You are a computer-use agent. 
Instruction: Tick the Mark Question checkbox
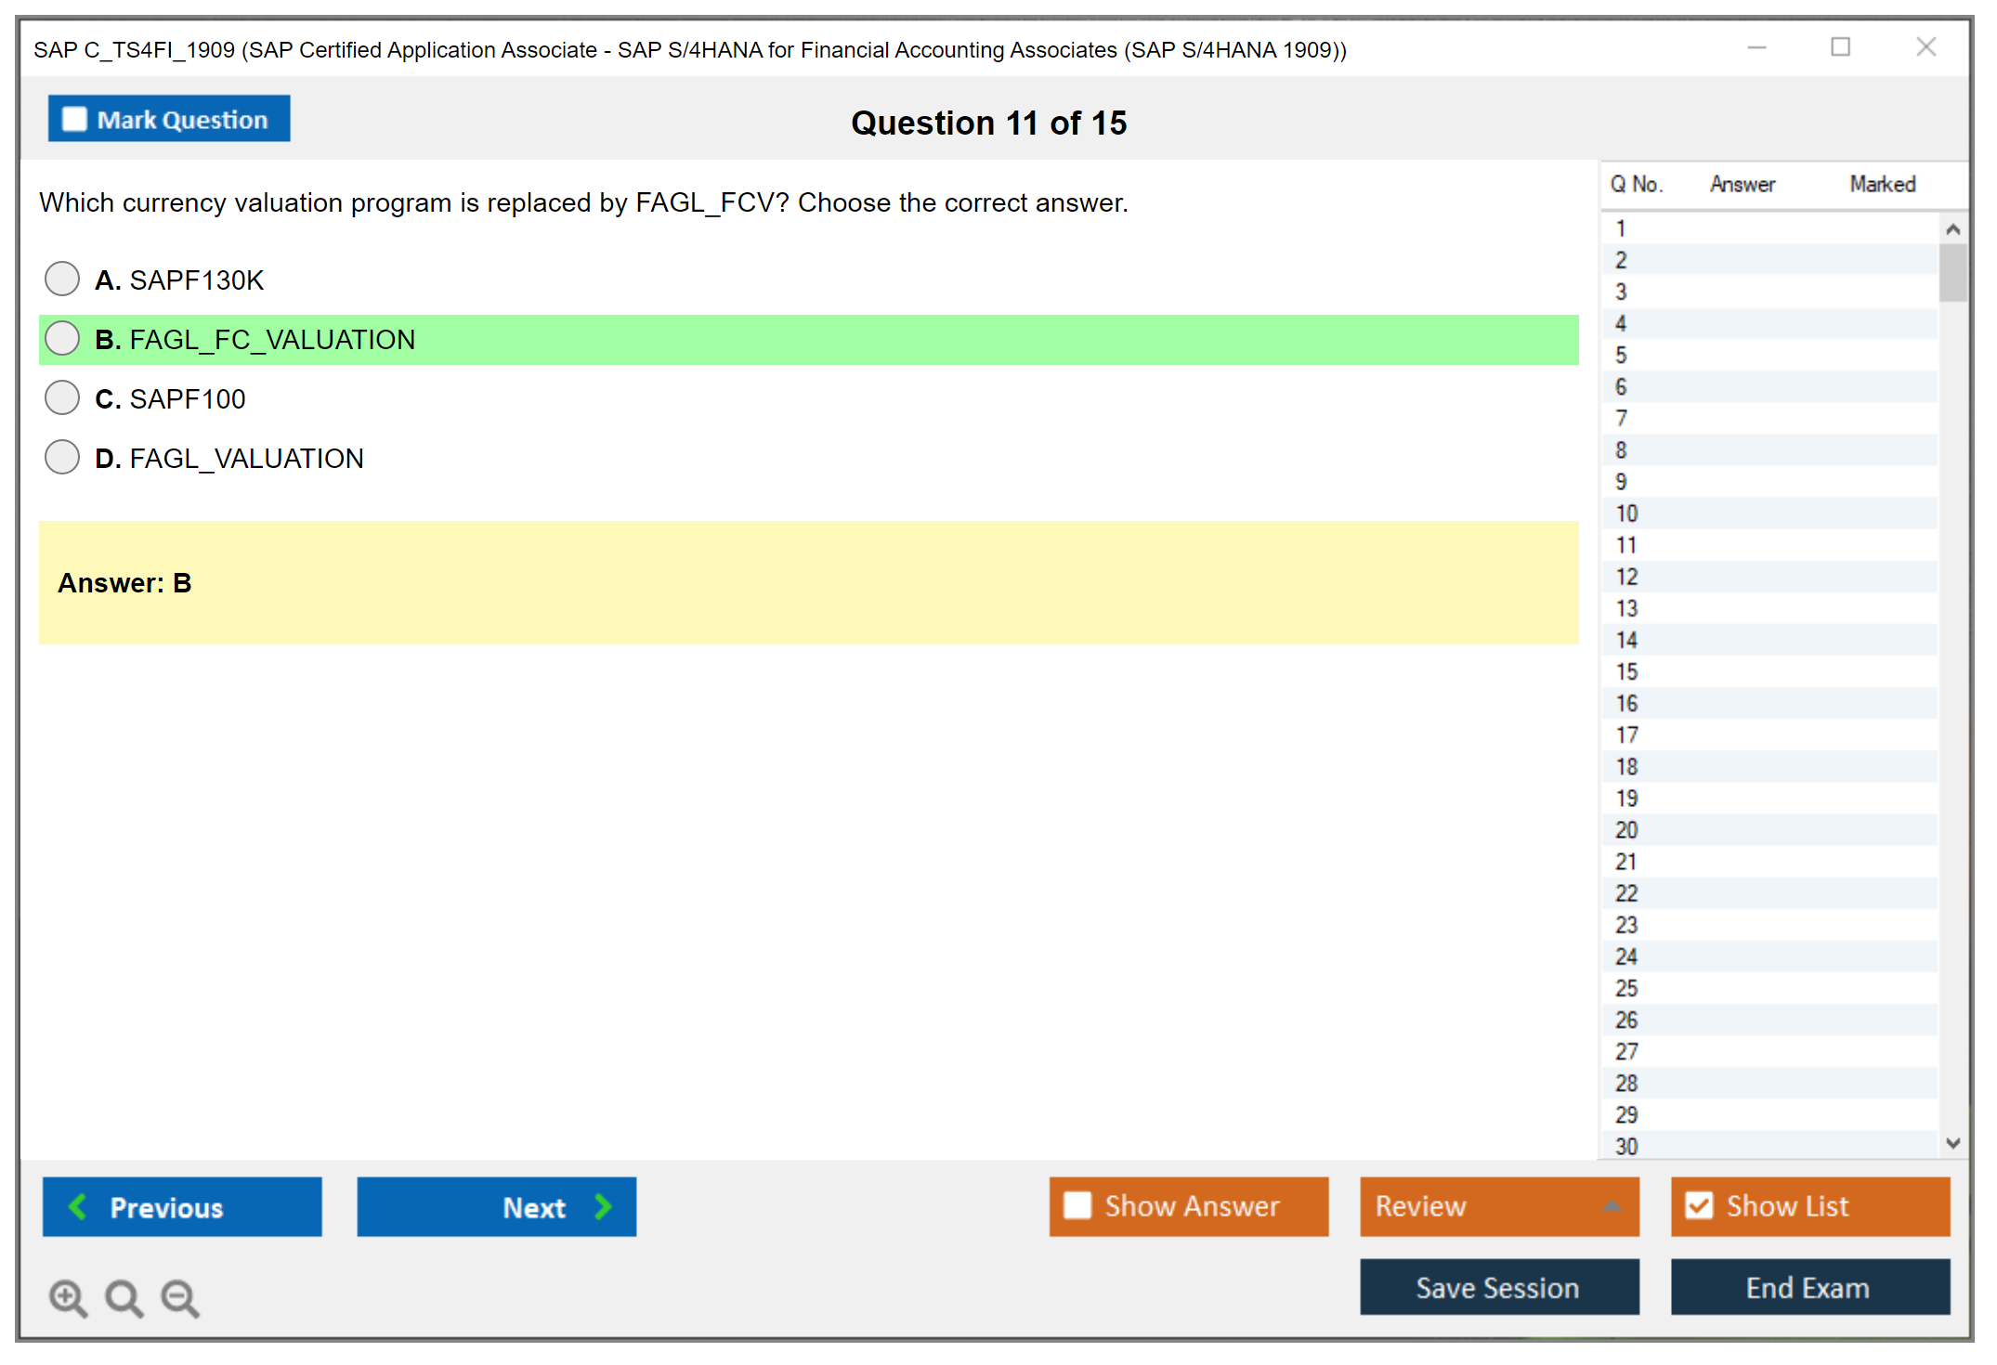click(74, 119)
